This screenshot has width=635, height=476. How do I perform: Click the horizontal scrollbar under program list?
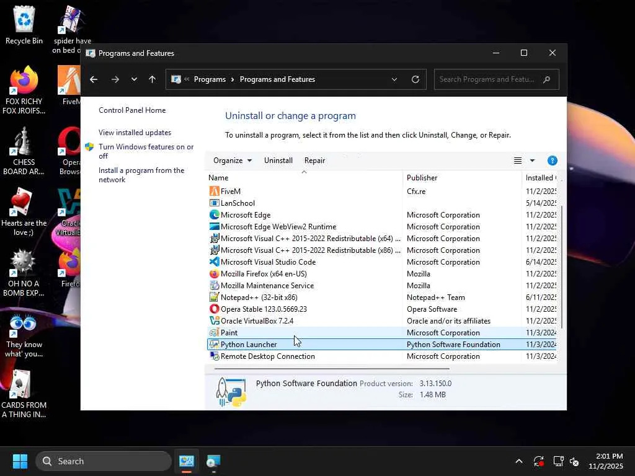332,369
